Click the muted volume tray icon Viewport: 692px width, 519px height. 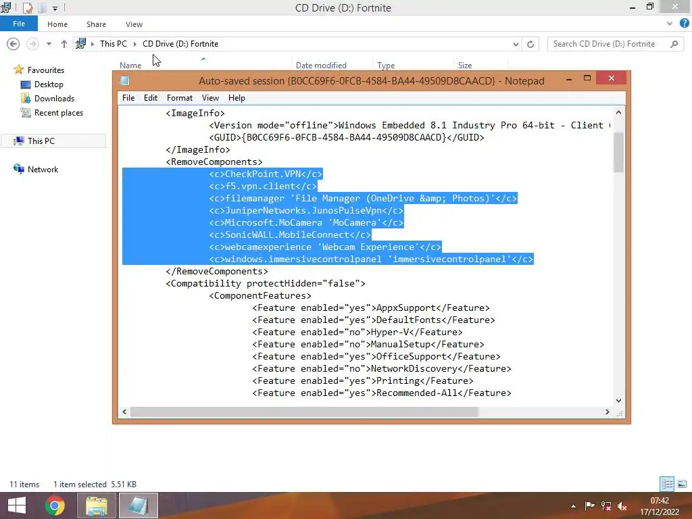click(x=622, y=506)
